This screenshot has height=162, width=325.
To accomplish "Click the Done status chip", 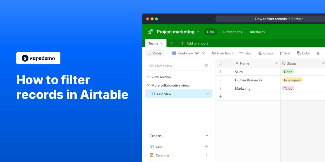I will pos(288,72).
